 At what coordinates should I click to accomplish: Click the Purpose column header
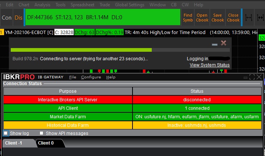[x=68, y=91]
